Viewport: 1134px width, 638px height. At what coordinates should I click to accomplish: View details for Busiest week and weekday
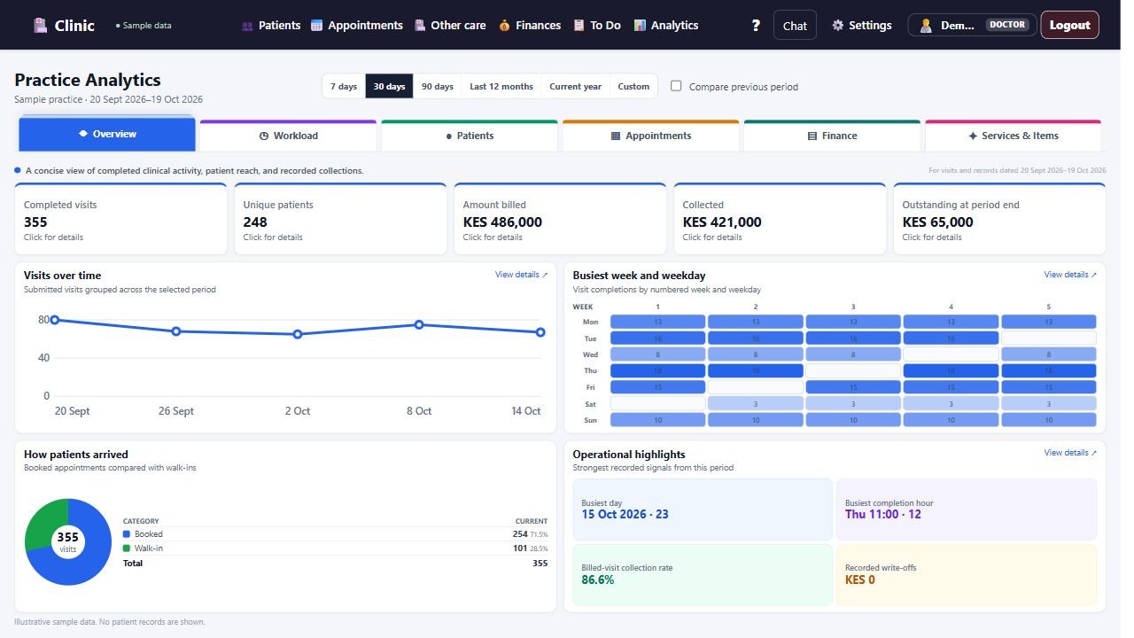click(1071, 275)
